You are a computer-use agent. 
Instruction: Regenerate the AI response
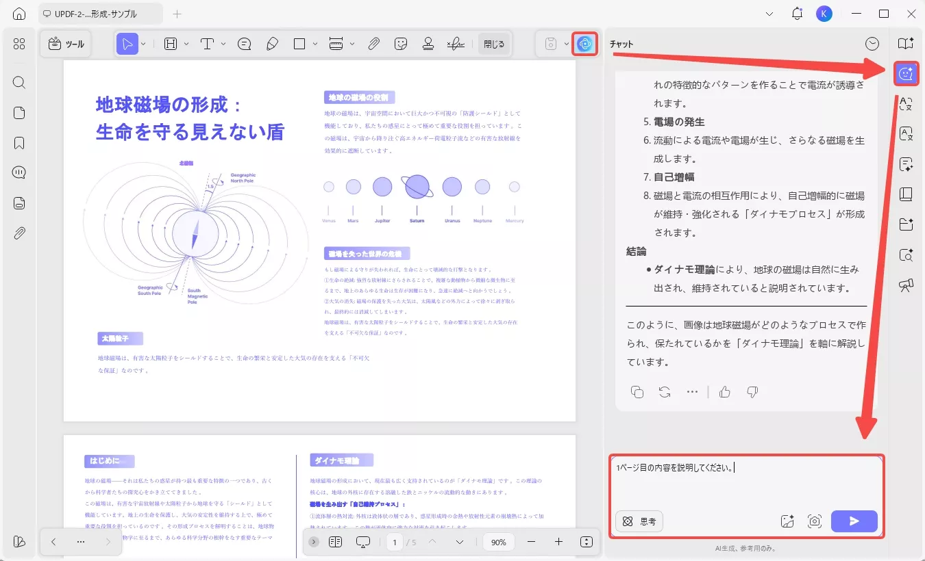(x=663, y=391)
